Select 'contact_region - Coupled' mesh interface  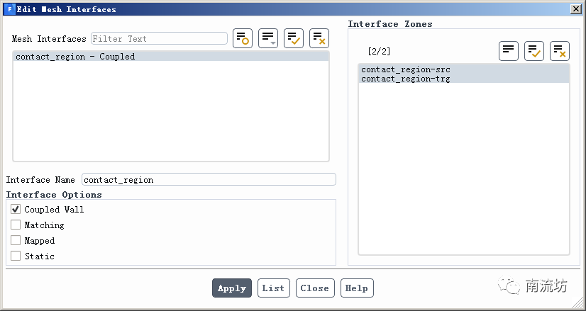tap(75, 57)
